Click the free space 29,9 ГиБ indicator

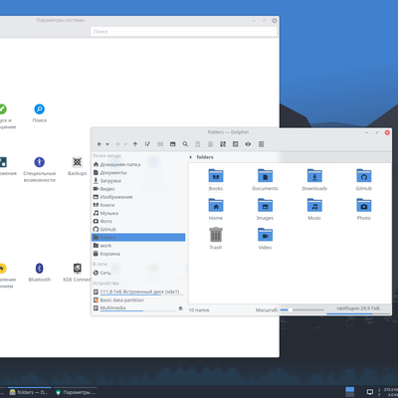pyautogui.click(x=358, y=308)
